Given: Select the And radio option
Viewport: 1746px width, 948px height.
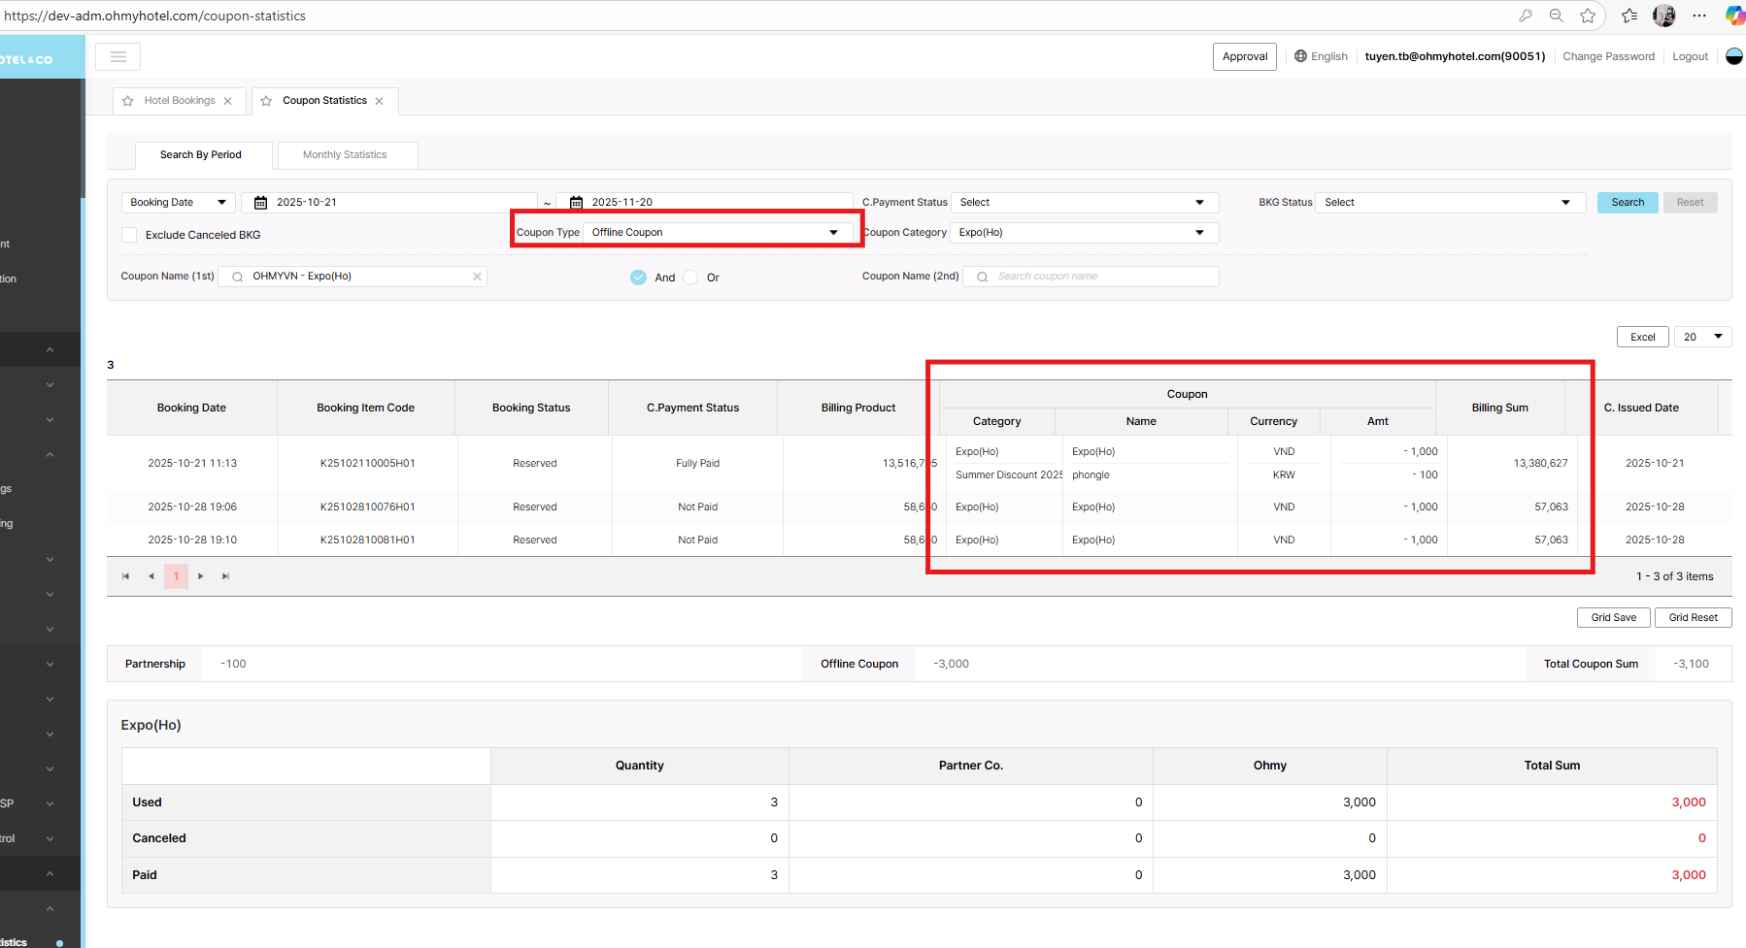Looking at the screenshot, I should point(638,278).
